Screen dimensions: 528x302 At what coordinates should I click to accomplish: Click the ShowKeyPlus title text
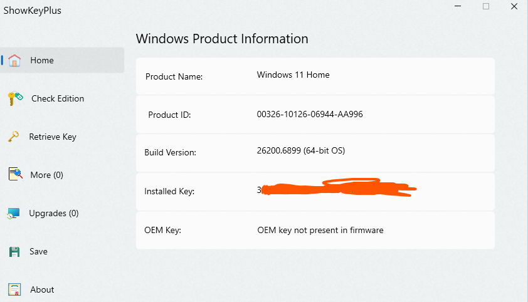tap(33, 11)
